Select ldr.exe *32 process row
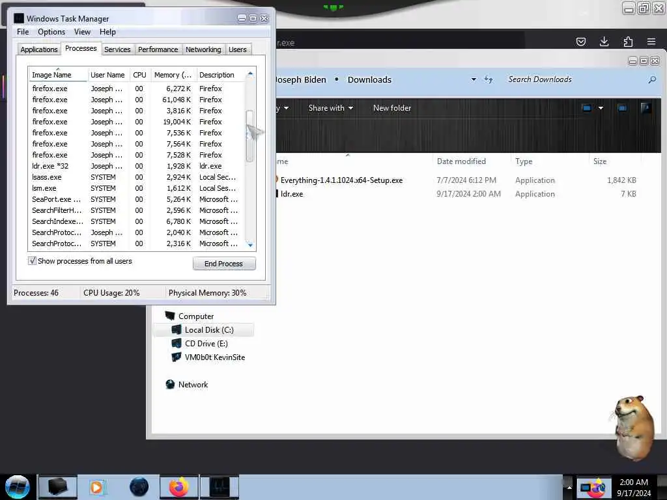The height and width of the screenshot is (500, 667). (x=136, y=166)
